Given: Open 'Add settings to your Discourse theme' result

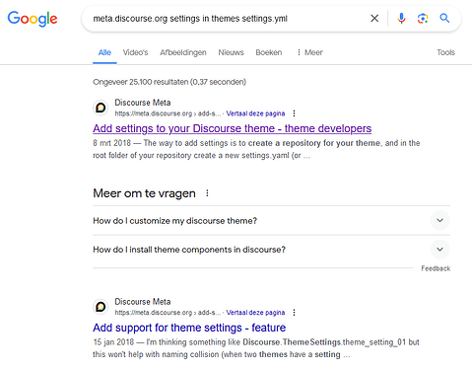Looking at the screenshot, I should click(x=232, y=128).
